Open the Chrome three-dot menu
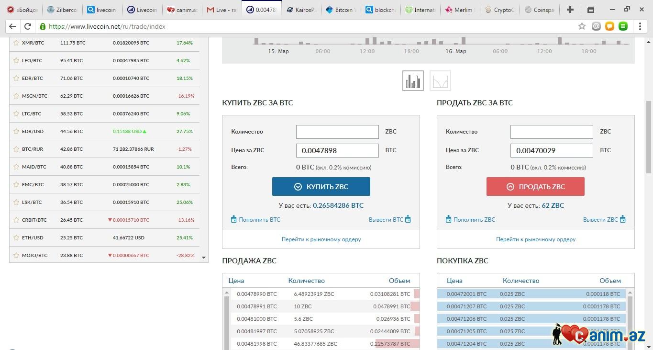This screenshot has width=653, height=350. [640, 26]
